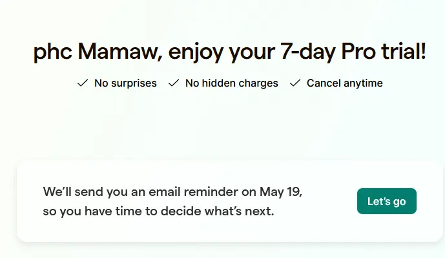
Task: Click the 7-day text in the heading
Action: pos(308,52)
